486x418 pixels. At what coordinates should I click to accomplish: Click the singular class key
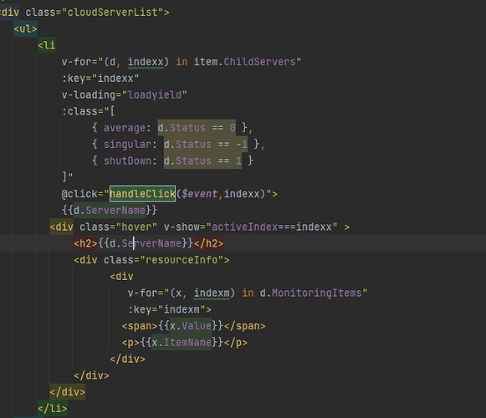[127, 145]
